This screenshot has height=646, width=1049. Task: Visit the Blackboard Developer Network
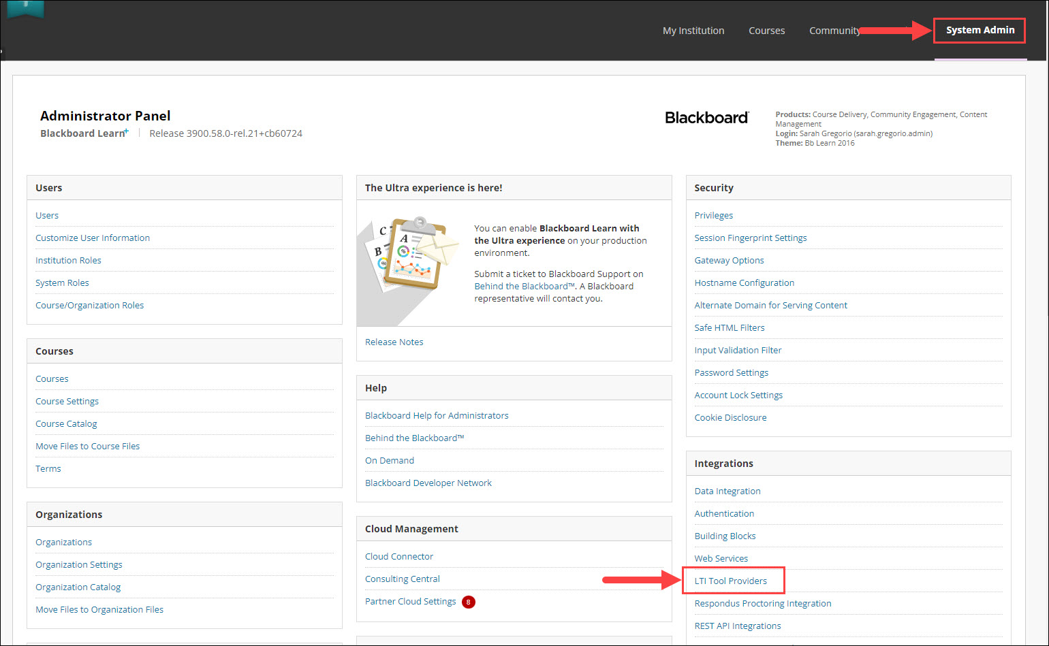[428, 483]
